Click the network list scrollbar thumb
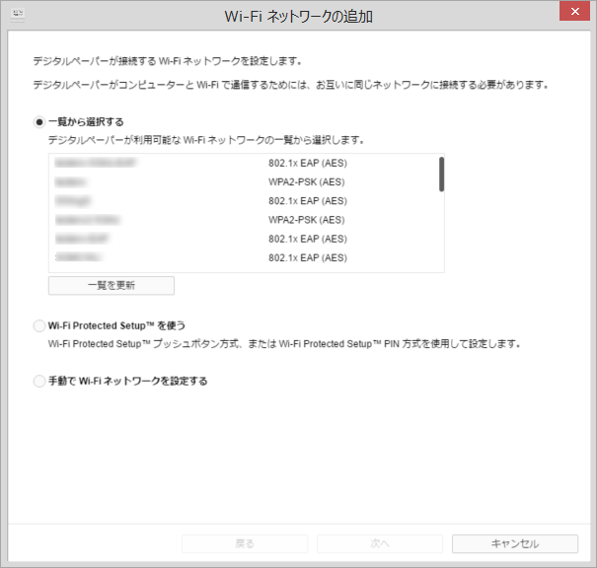597x568 pixels. [x=440, y=175]
